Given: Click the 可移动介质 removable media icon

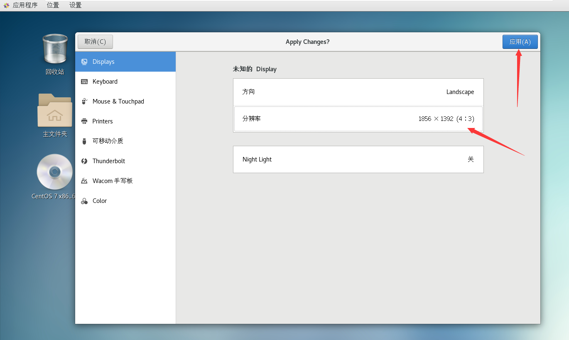Looking at the screenshot, I should tap(84, 141).
